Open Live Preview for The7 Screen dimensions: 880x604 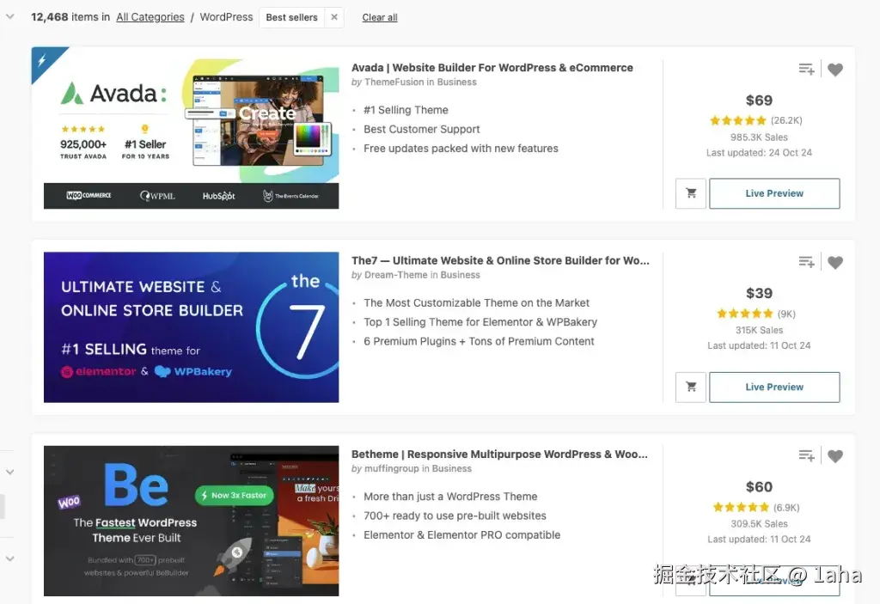774,387
